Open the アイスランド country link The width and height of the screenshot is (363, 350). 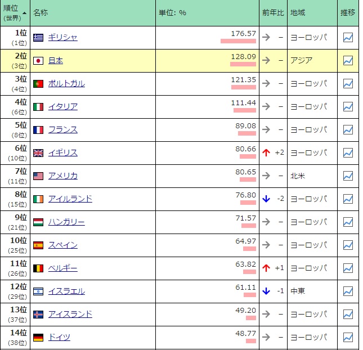(x=70, y=314)
